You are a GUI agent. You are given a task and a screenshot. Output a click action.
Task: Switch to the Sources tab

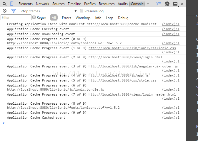pyautogui.click(x=58, y=4)
